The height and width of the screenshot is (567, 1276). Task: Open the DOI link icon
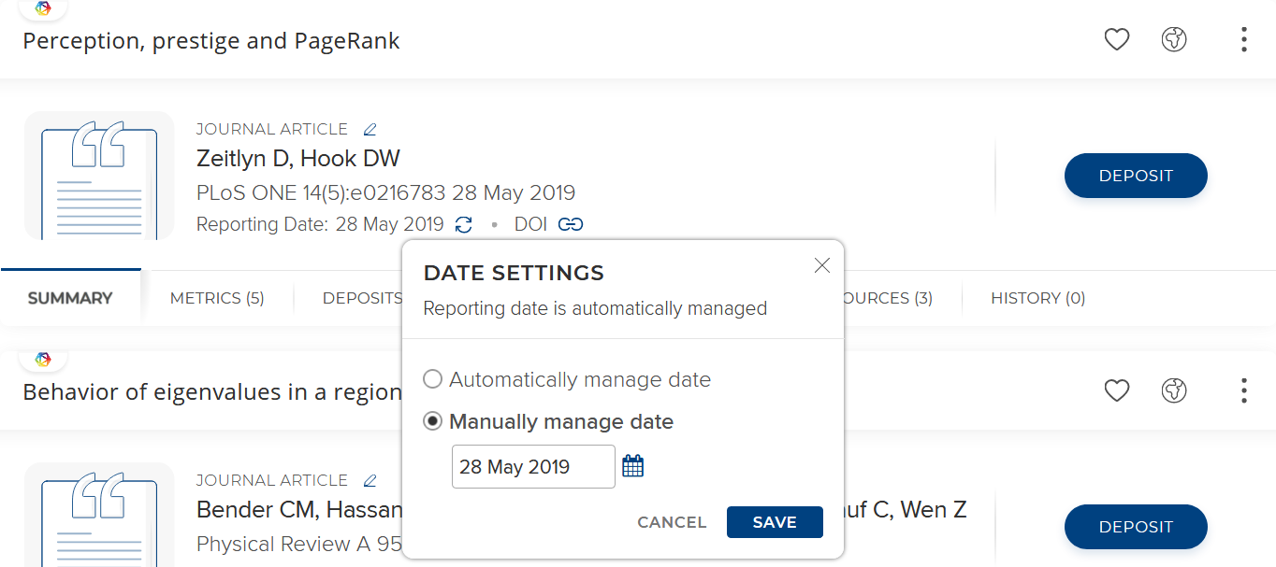pyautogui.click(x=571, y=224)
